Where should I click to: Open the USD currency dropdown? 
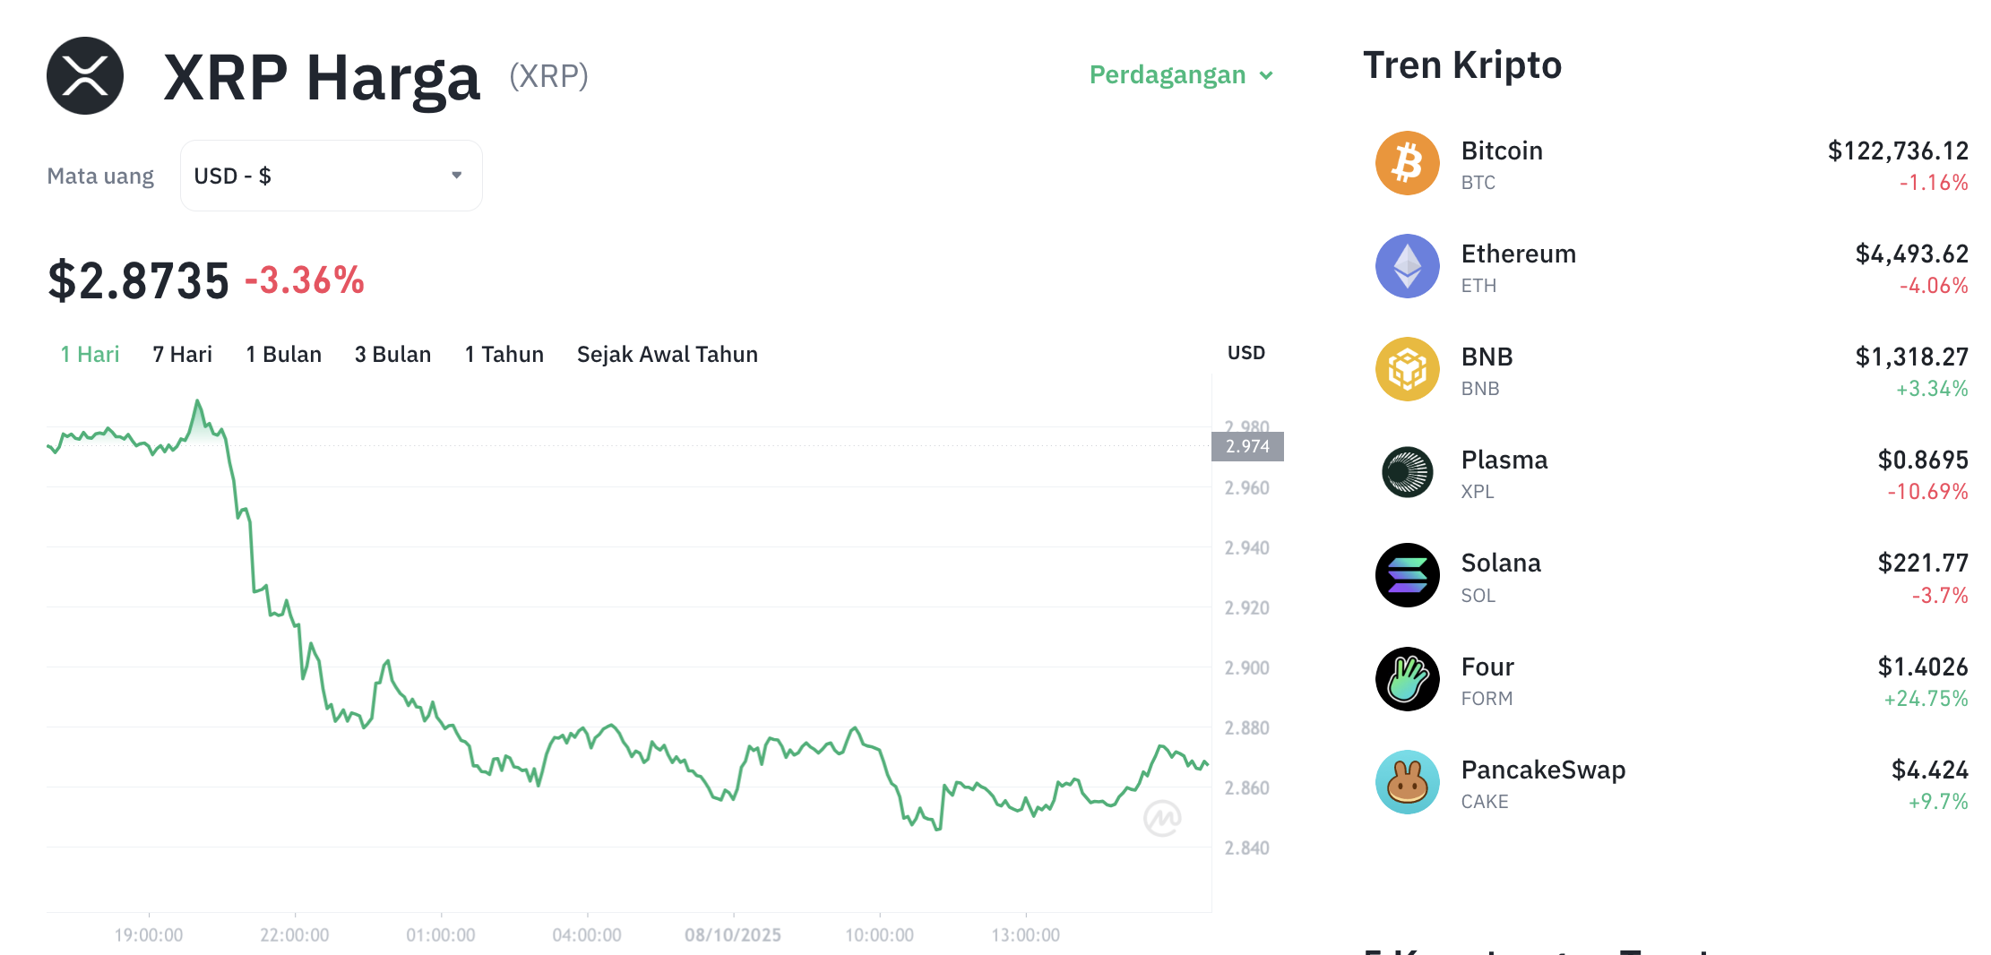(x=331, y=176)
